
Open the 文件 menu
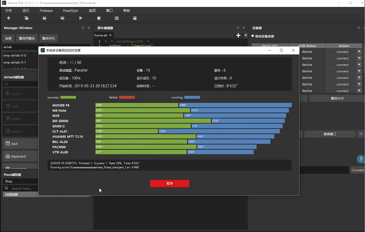(9, 11)
